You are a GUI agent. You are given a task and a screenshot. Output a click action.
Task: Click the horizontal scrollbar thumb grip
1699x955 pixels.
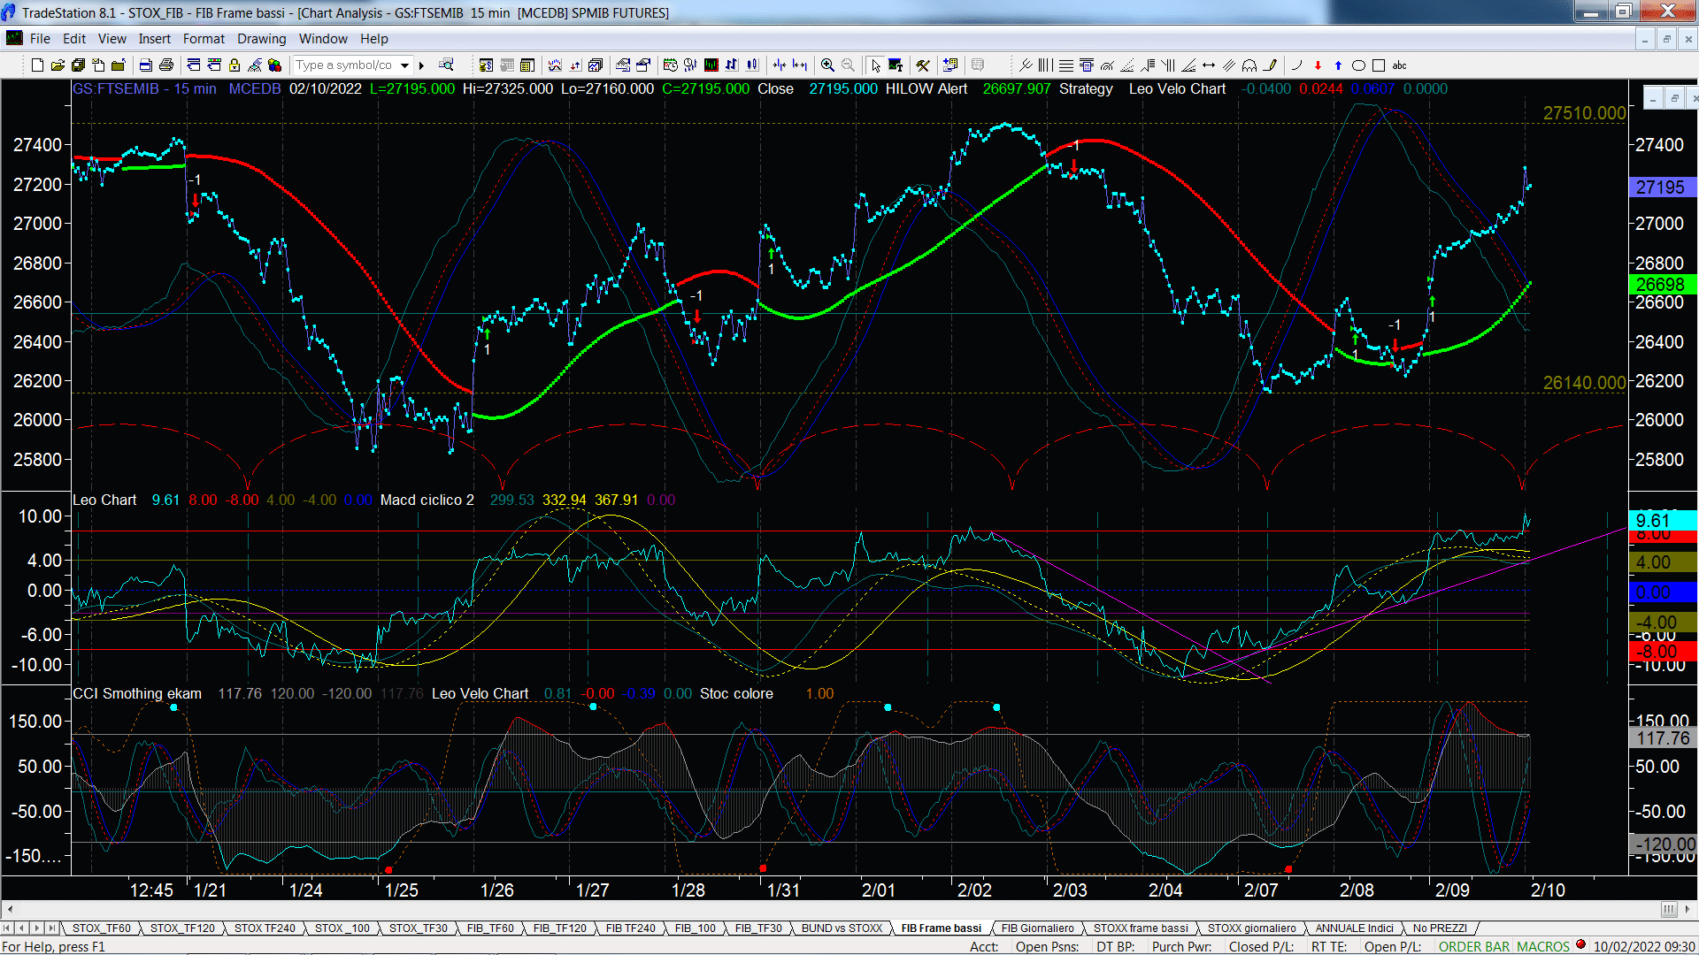(x=1669, y=909)
